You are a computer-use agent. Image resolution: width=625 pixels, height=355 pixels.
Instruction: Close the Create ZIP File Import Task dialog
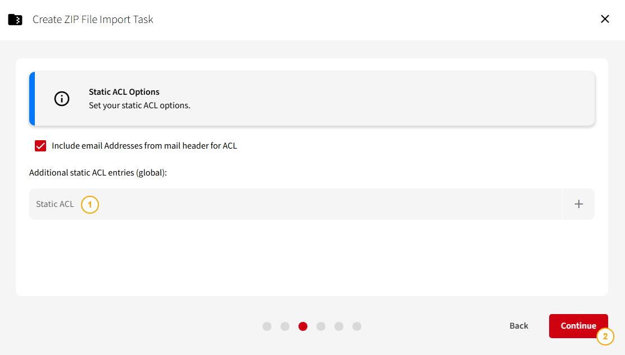(605, 19)
